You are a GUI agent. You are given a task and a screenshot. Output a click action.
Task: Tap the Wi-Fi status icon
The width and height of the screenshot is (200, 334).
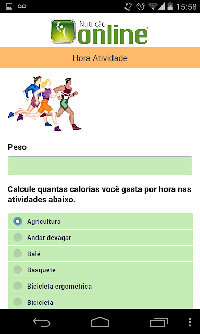pyautogui.click(x=153, y=7)
